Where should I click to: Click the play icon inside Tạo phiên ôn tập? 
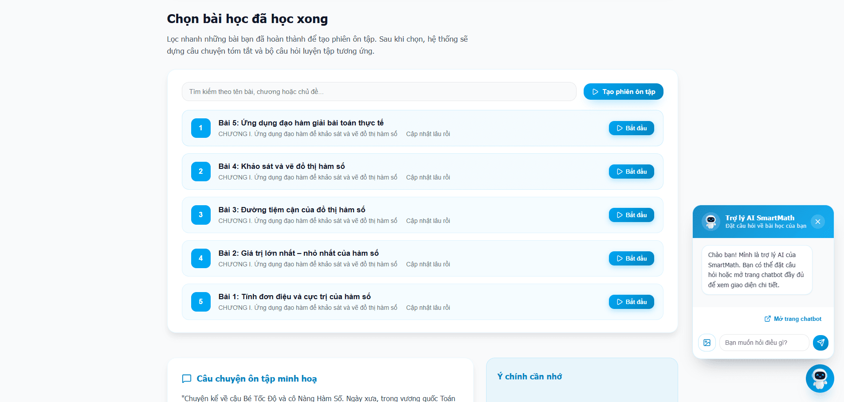pyautogui.click(x=596, y=92)
